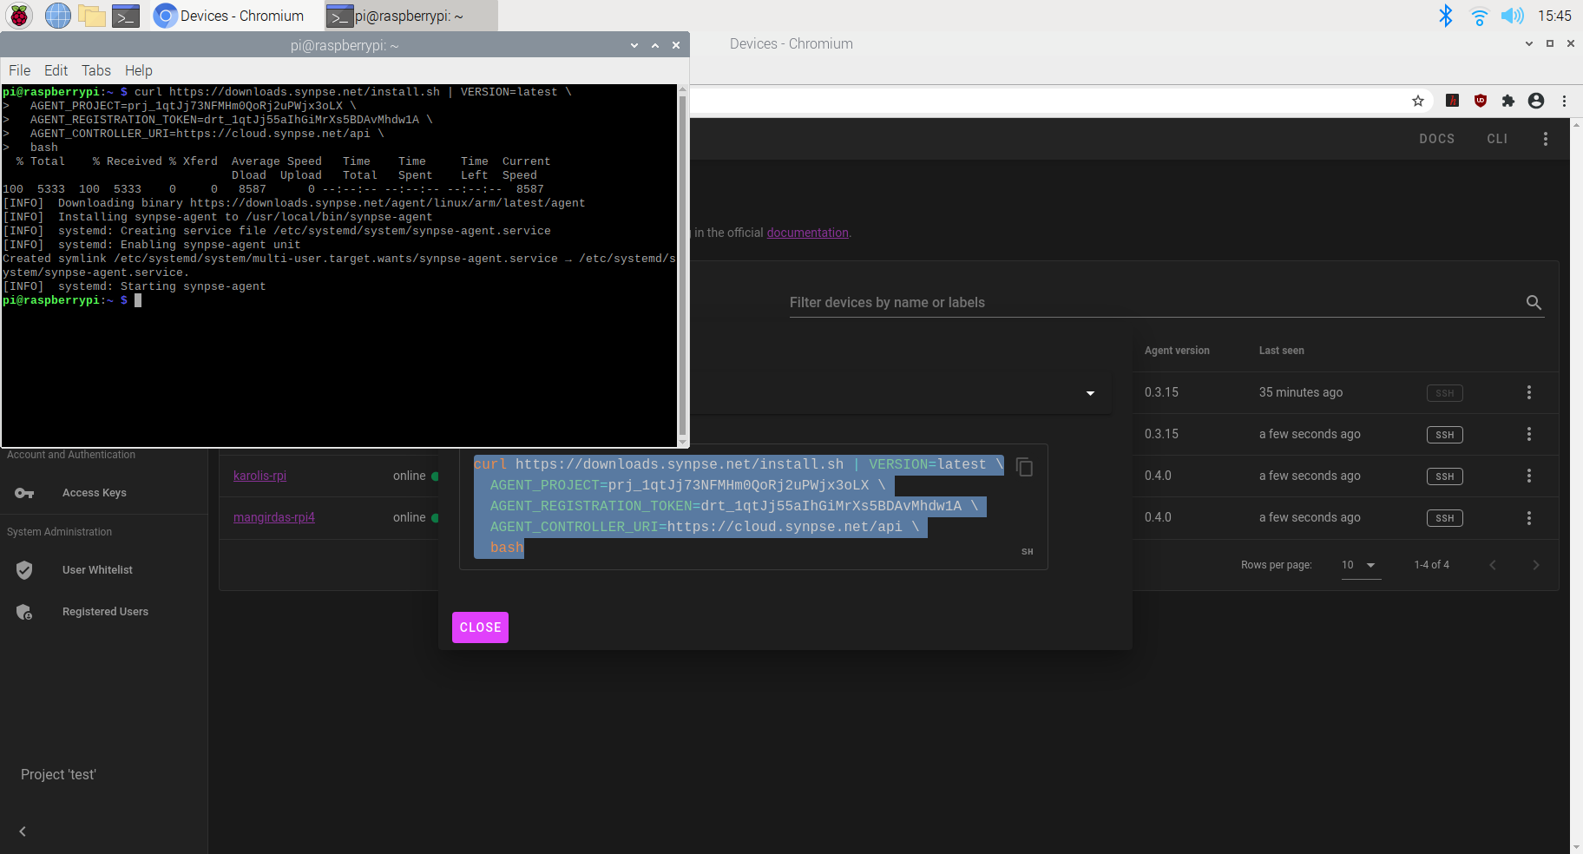The height and width of the screenshot is (854, 1583).
Task: Collapse the sidebar with the left chevron
Action: tap(20, 831)
